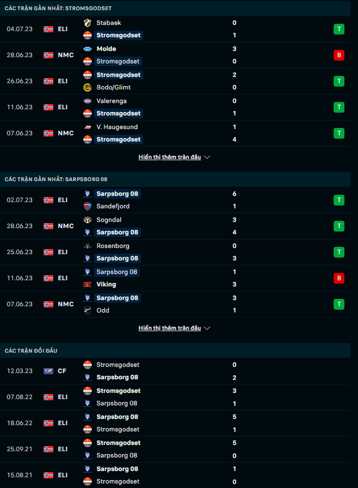Click 'Hiển thị thêm trận đấu' under Sarpsborg 08
358x488 pixels.
coord(169,328)
